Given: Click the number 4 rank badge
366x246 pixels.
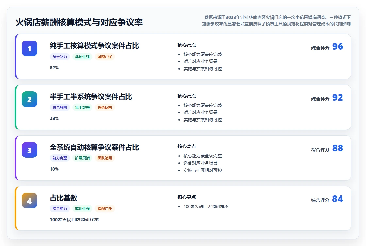Looking at the screenshot, I should (29, 201).
